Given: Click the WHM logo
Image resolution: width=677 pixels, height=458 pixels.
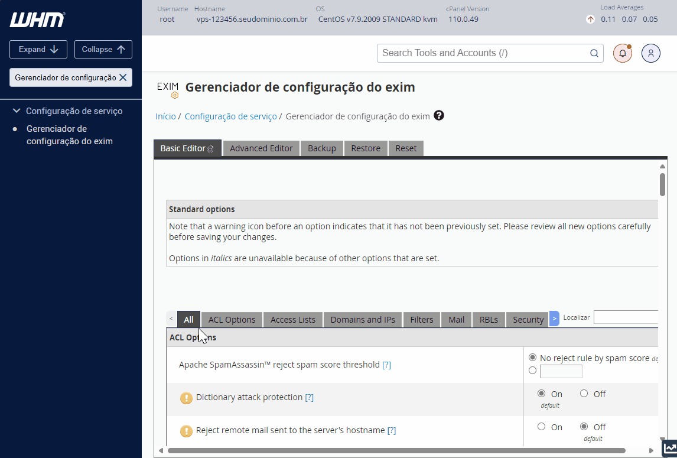Looking at the screenshot, I should (x=37, y=20).
